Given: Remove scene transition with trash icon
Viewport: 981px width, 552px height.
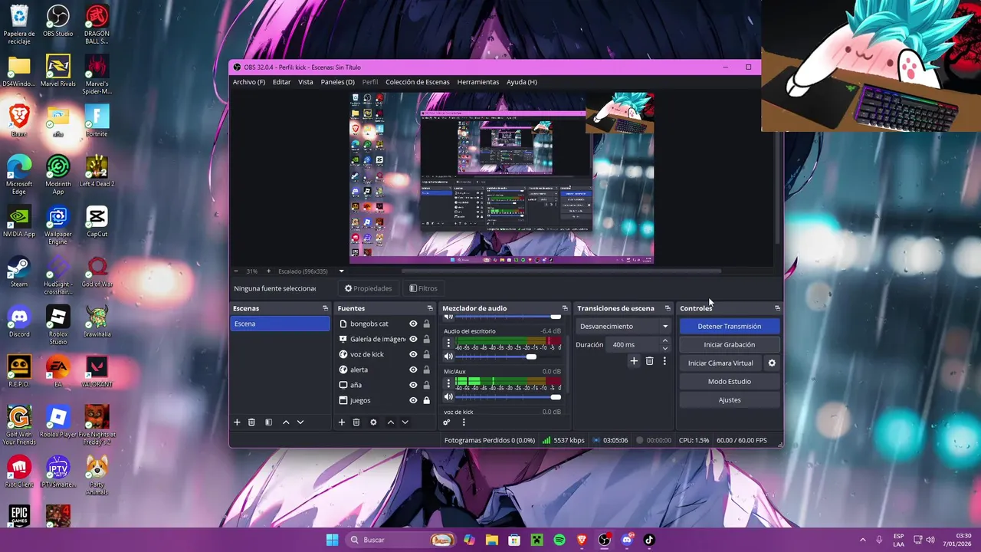Looking at the screenshot, I should click(x=649, y=361).
